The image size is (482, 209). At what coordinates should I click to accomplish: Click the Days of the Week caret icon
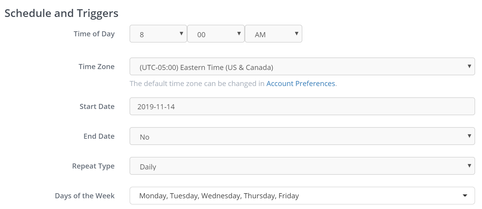[x=465, y=196]
